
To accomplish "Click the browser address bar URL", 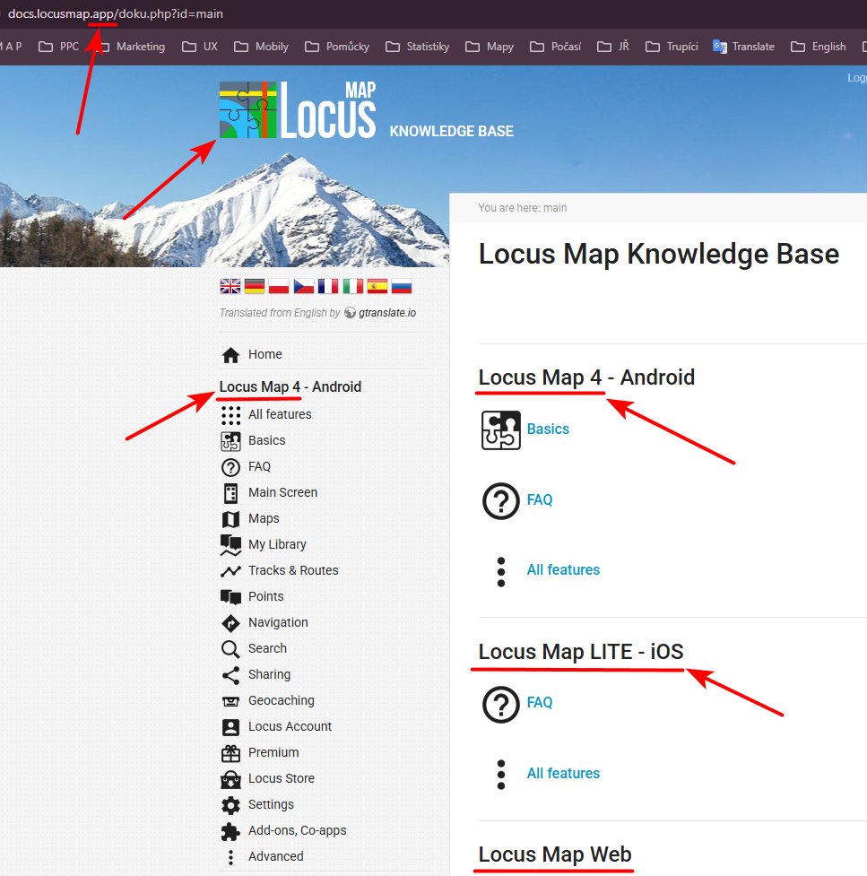I will coord(116,13).
